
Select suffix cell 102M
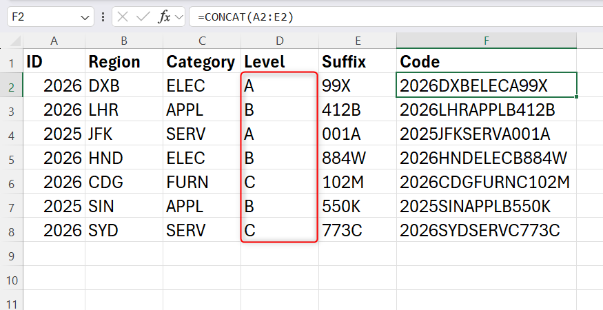(358, 181)
